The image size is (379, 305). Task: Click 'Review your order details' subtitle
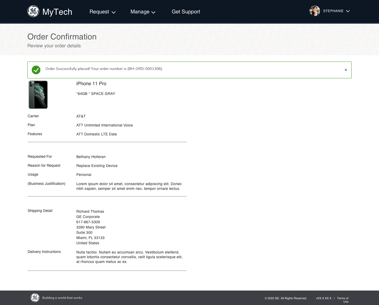54,46
